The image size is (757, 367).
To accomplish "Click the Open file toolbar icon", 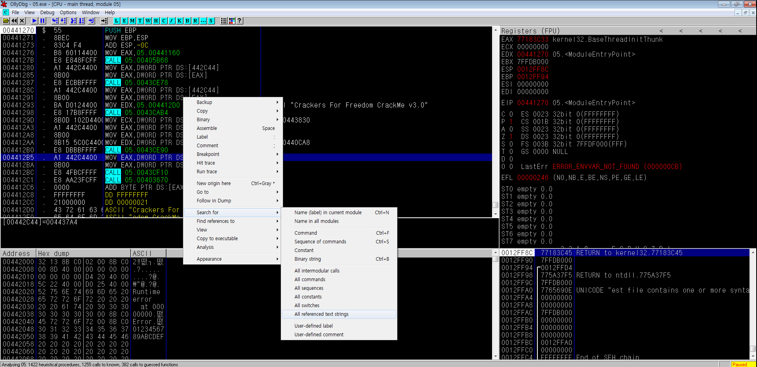I will click(6, 21).
